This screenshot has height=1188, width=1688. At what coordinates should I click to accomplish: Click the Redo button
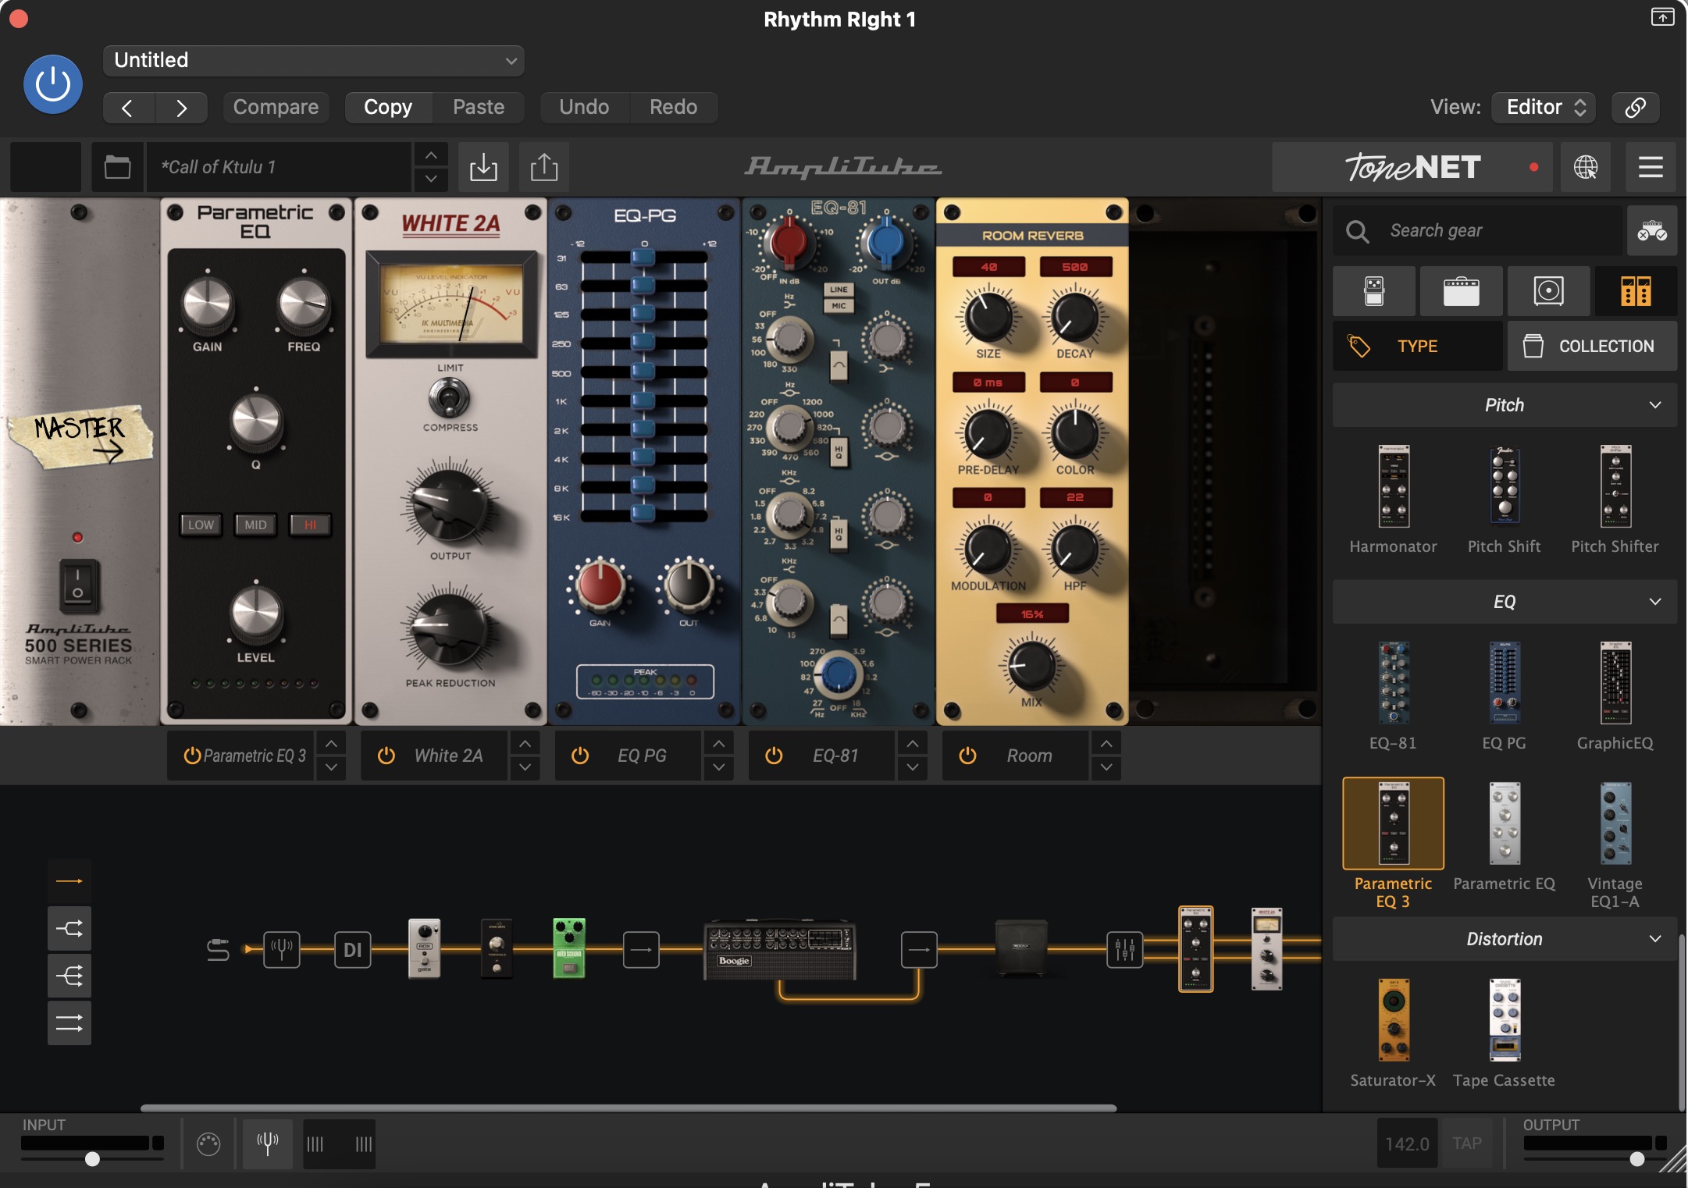[x=673, y=107]
